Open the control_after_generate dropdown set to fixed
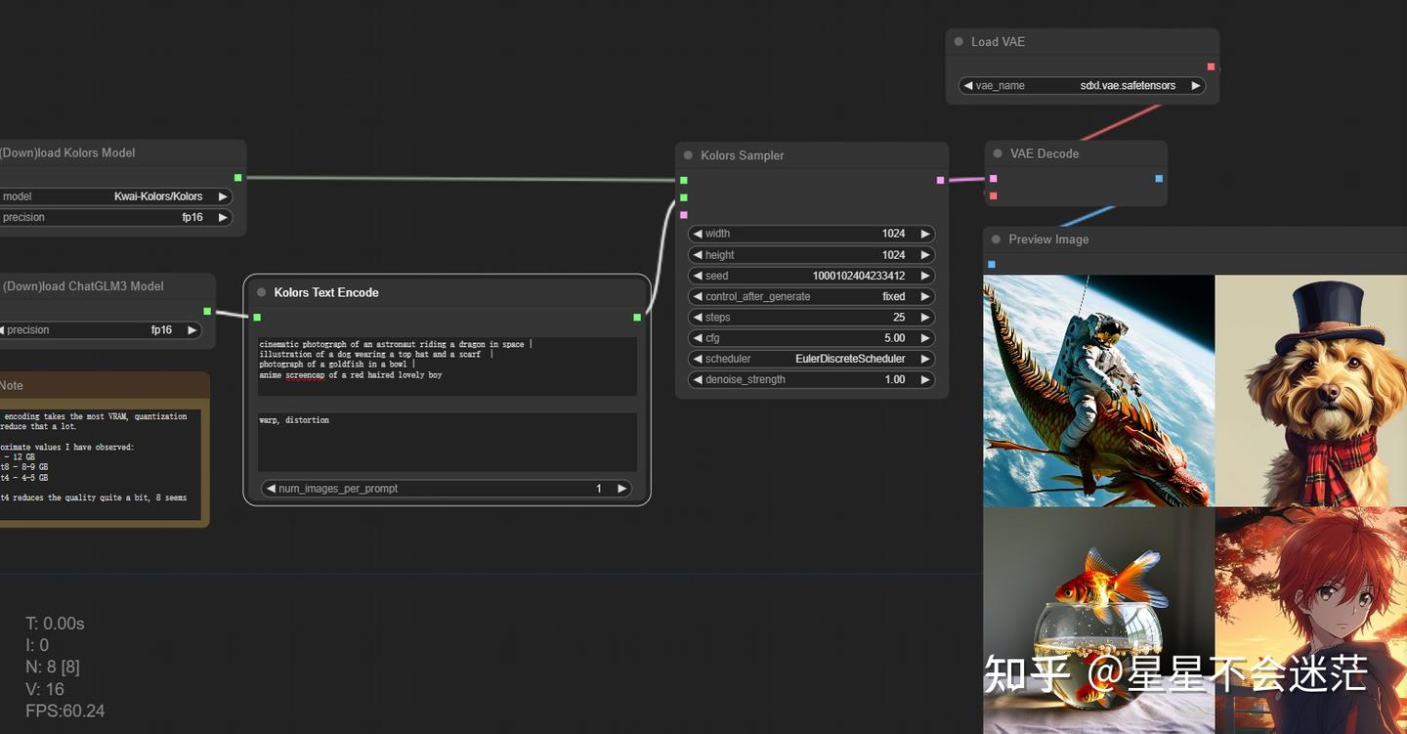1407x734 pixels. point(811,296)
